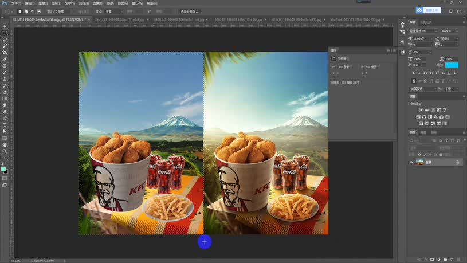Toggle visibility of the Background layer
The image size is (467, 263).
(x=411, y=162)
